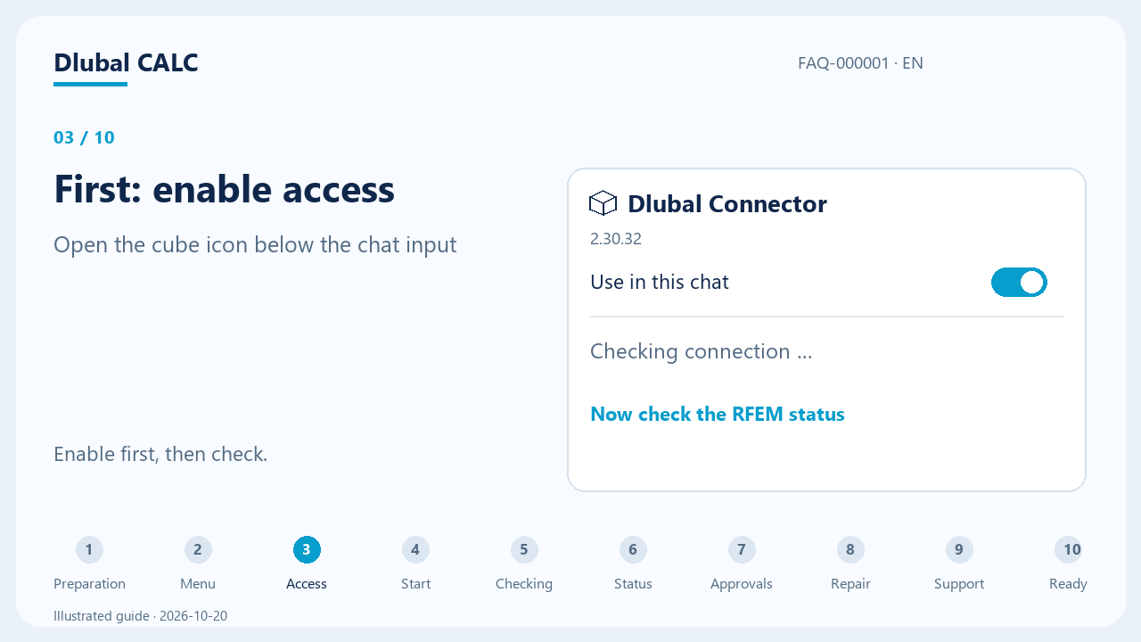Click the Dlubal CALC title
Screen dimensions: 1141x642
point(126,63)
